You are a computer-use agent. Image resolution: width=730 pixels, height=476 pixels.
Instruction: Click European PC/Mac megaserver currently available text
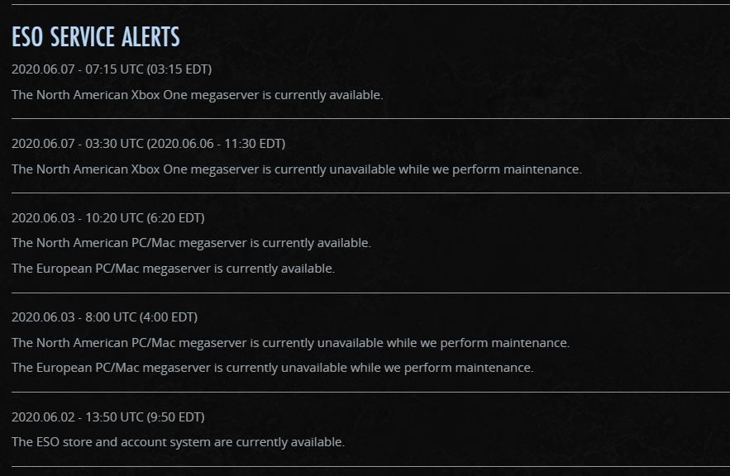173,269
